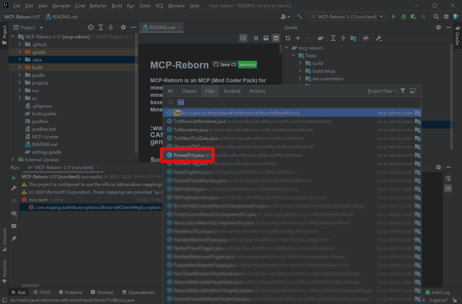This screenshot has height=304, width=462.
Task: Hide the Project tool window
Action: [133, 27]
